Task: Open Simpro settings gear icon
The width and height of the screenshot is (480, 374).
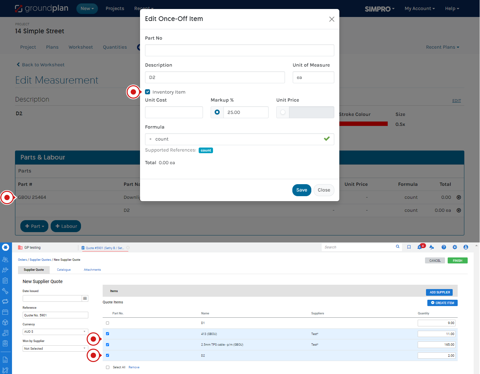Action: [x=455, y=247]
